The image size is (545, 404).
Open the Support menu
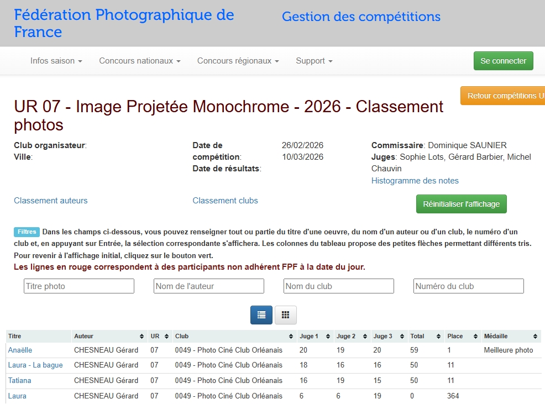point(314,61)
